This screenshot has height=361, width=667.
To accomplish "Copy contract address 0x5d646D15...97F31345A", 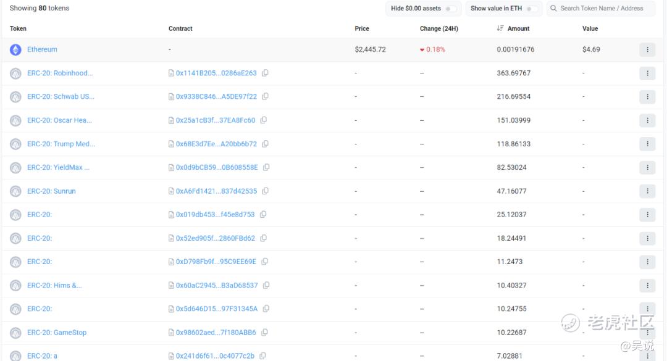I will (266, 309).
